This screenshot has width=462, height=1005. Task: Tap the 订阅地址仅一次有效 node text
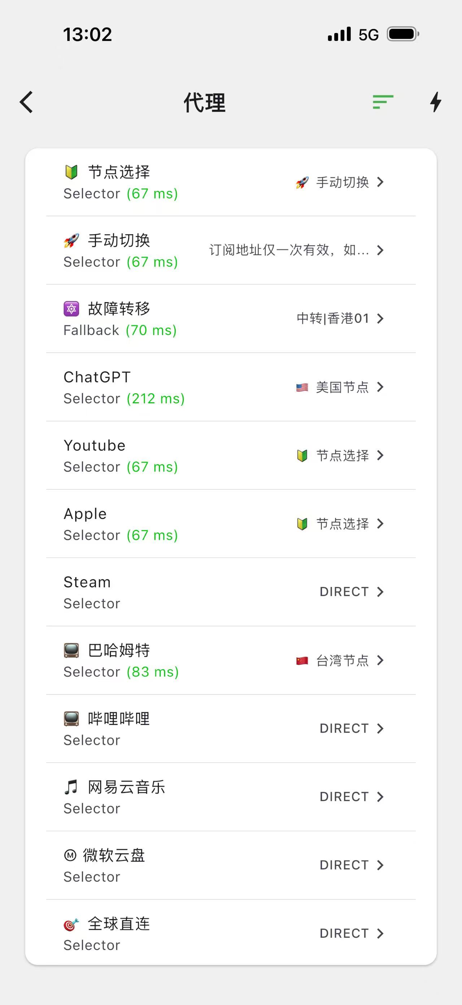pyautogui.click(x=289, y=250)
